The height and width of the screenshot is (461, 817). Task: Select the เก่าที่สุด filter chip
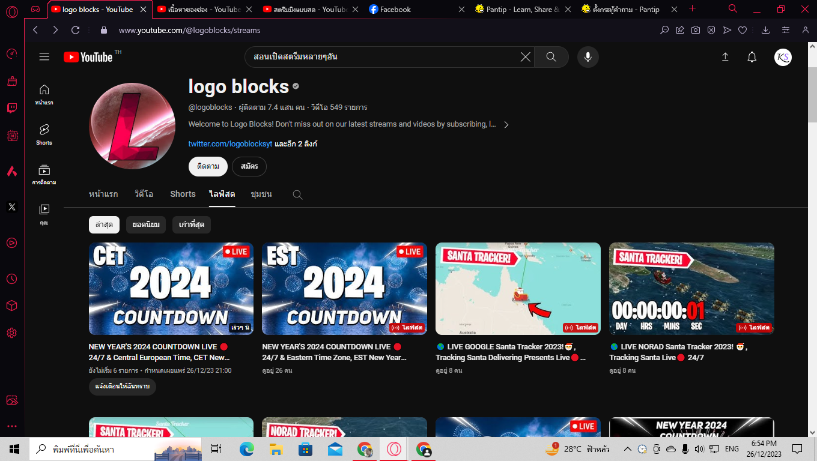pos(192,224)
